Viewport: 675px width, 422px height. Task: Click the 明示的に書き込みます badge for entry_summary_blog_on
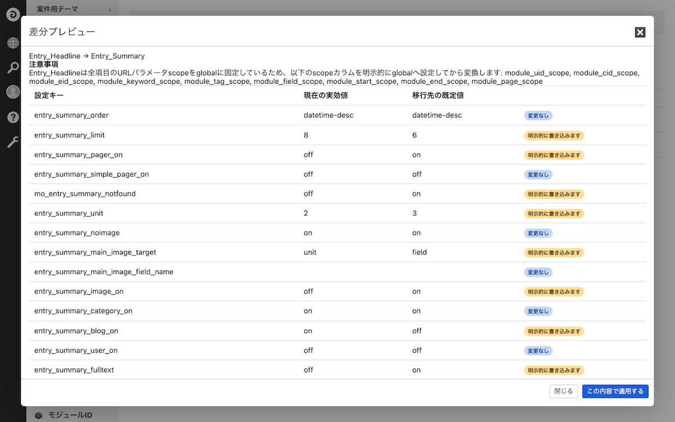pos(554,331)
